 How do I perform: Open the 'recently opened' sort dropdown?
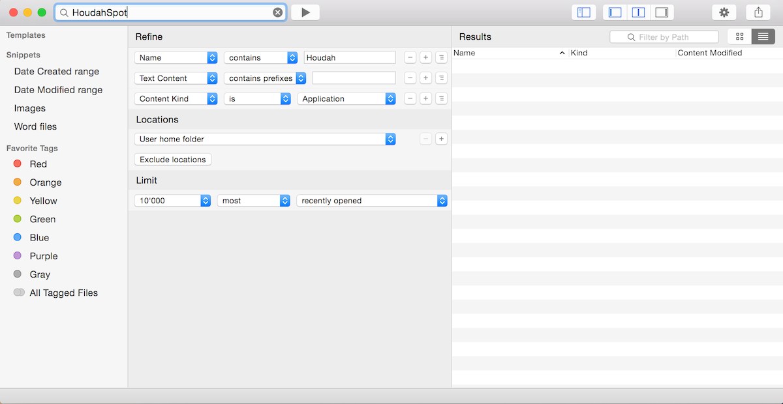372,201
